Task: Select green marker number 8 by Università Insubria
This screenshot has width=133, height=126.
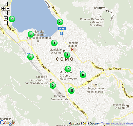Action: [x=31, y=34]
